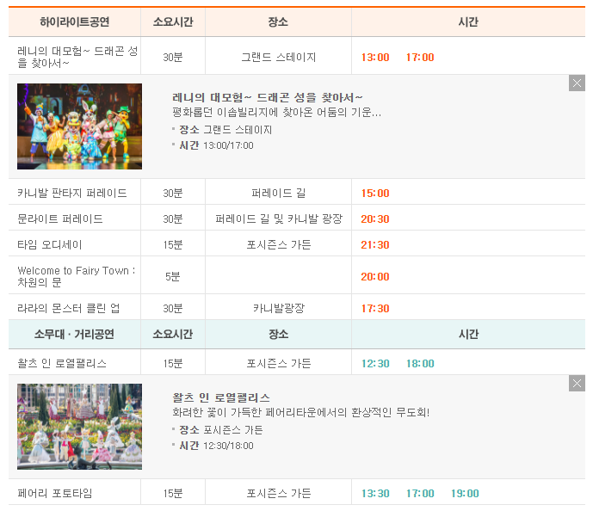Open the 왈츠 인 로열팰리스 garden photo thumbnail
The image size is (593, 511).
tap(79, 427)
